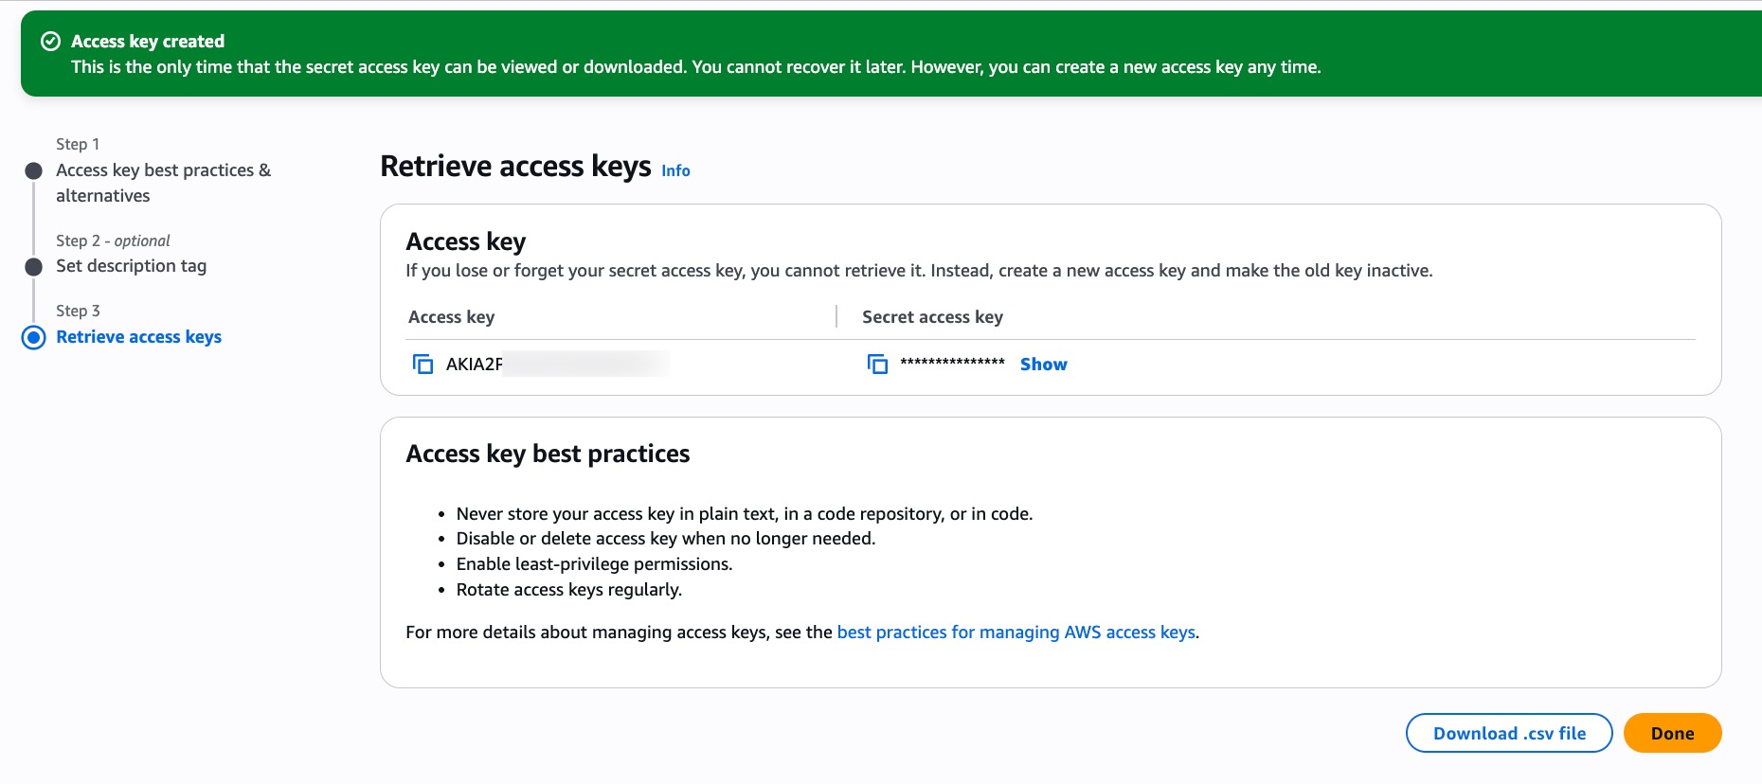Select the Retrieve access keys step
1762x784 pixels.
click(x=138, y=336)
